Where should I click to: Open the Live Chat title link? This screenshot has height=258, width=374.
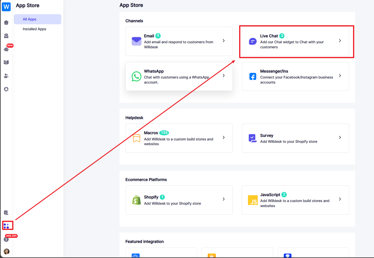click(x=269, y=36)
